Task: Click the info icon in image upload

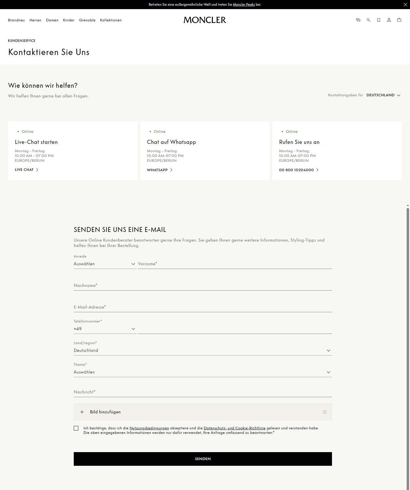Action: pyautogui.click(x=325, y=412)
